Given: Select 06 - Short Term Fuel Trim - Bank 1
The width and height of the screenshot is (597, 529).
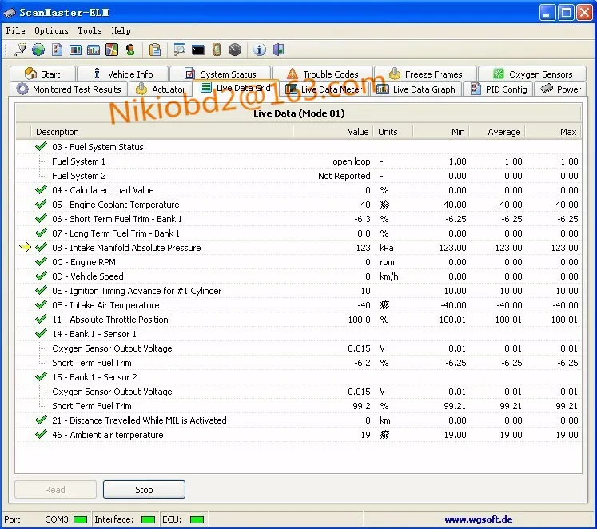Looking at the screenshot, I should click(299, 218).
